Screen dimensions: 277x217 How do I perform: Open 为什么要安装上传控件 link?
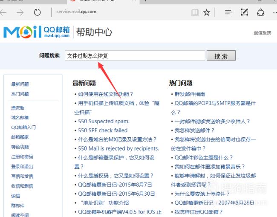202,194
